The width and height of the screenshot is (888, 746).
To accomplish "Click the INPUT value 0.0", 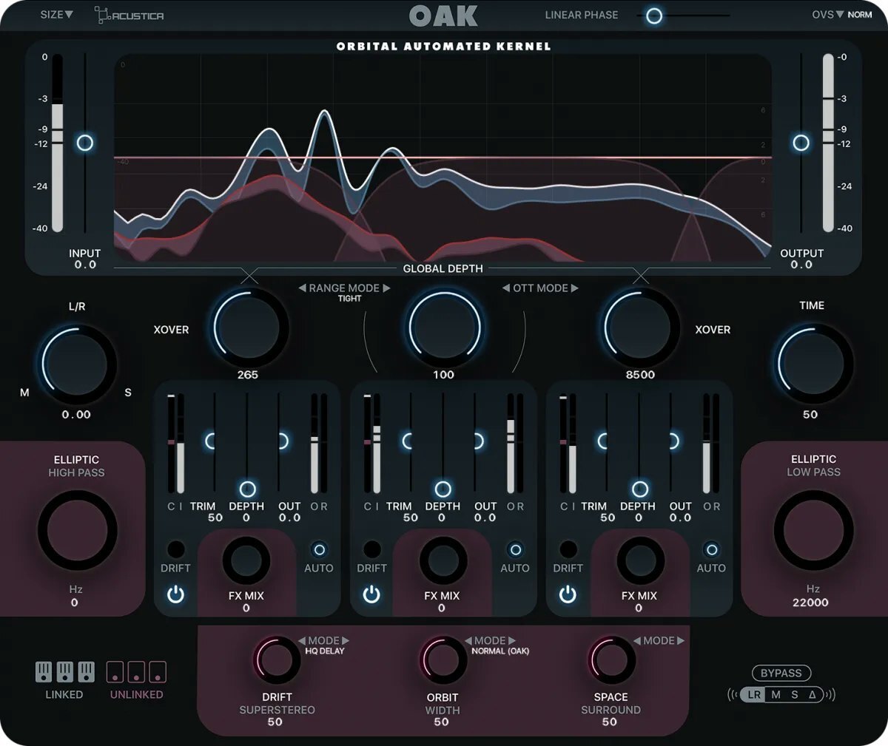I will click(85, 265).
